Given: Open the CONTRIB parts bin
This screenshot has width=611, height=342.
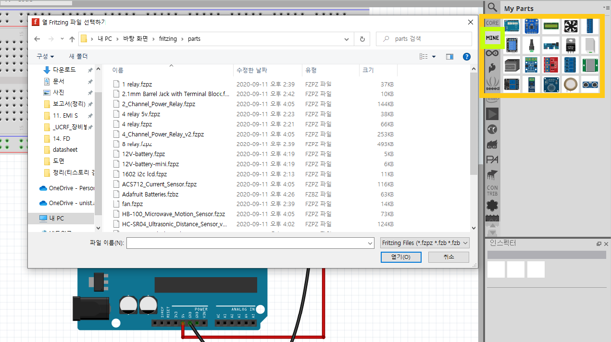Looking at the screenshot, I should (x=492, y=190).
